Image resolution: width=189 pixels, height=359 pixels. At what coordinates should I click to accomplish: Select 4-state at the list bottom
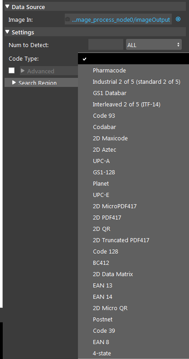tap(102, 353)
